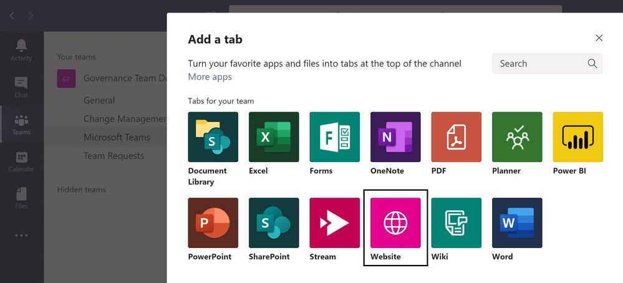This screenshot has width=623, height=283.
Task: Open Calendar from the sidebar
Action: tap(21, 161)
